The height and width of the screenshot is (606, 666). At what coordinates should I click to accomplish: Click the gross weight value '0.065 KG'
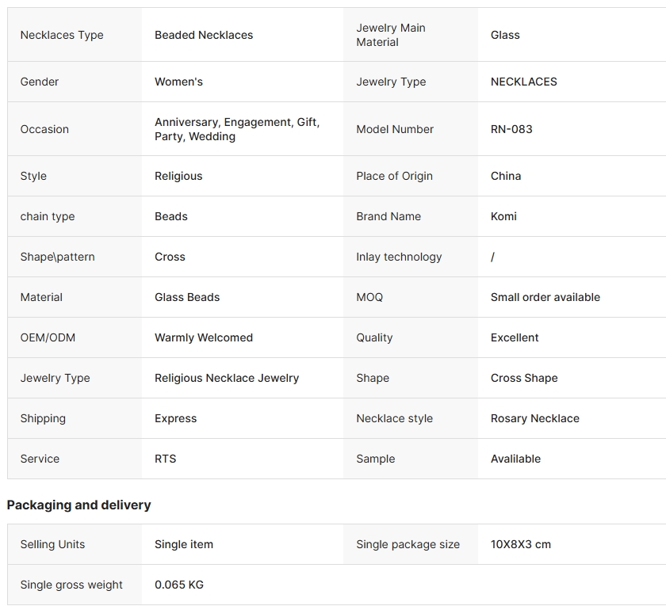click(179, 585)
